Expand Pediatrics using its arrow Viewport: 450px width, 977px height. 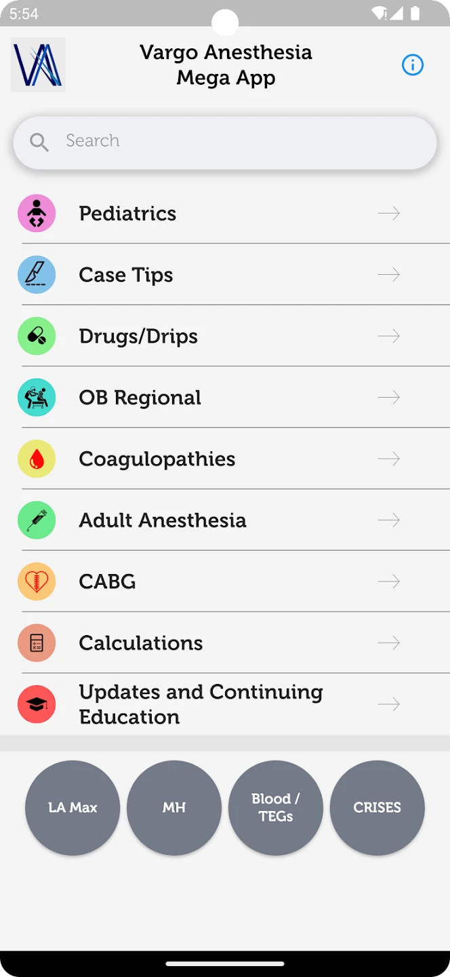point(389,214)
